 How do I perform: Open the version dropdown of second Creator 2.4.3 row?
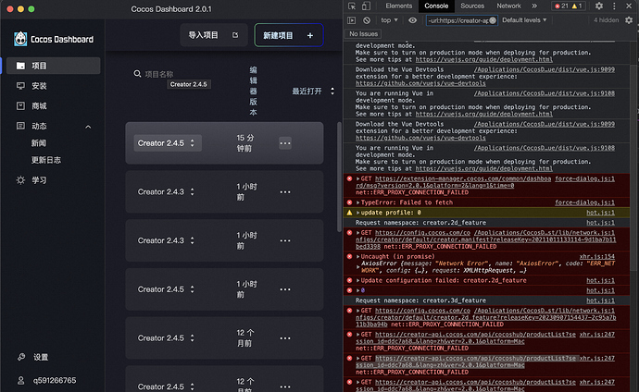166,240
